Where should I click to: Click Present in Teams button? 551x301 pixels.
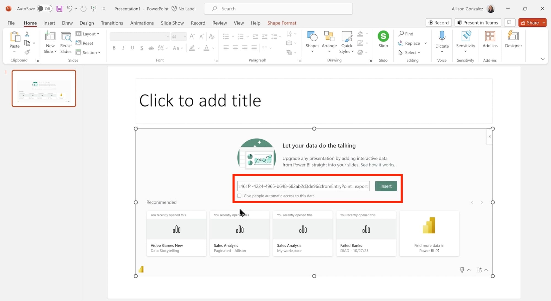(478, 23)
